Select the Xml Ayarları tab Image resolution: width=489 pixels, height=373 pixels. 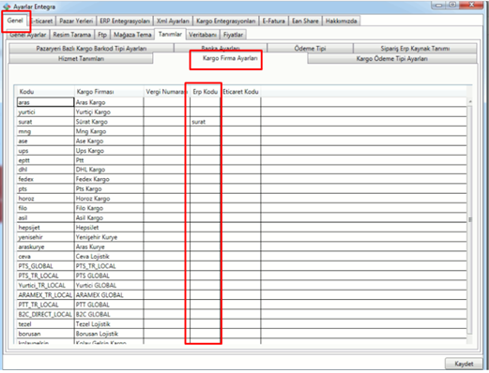point(173,21)
